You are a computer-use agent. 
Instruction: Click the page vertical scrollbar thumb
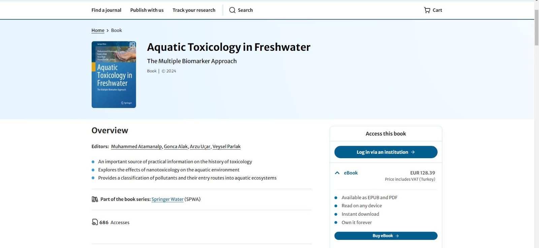click(536, 28)
